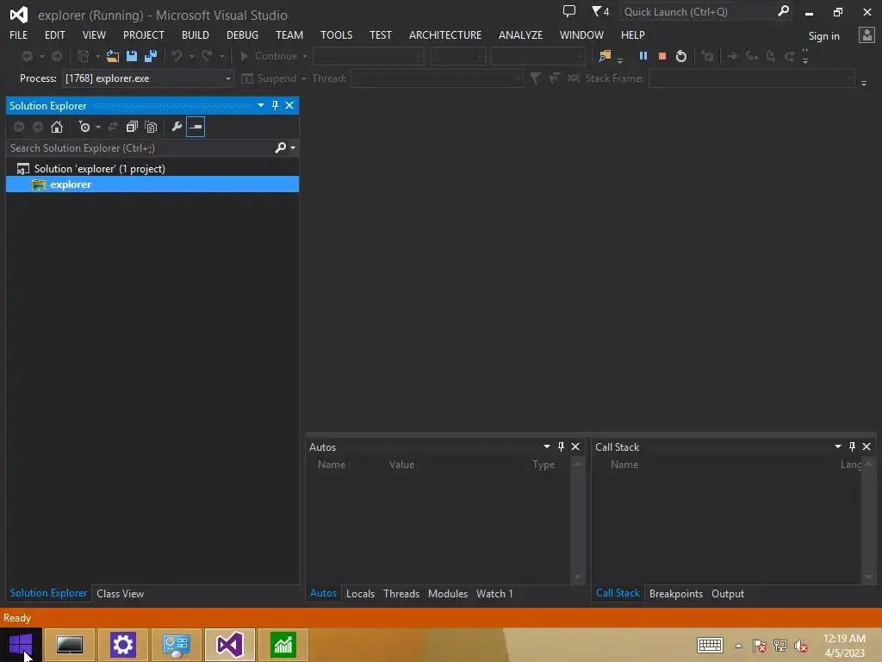Collapse All in Solution Explorer
The height and width of the screenshot is (662, 882).
point(132,127)
